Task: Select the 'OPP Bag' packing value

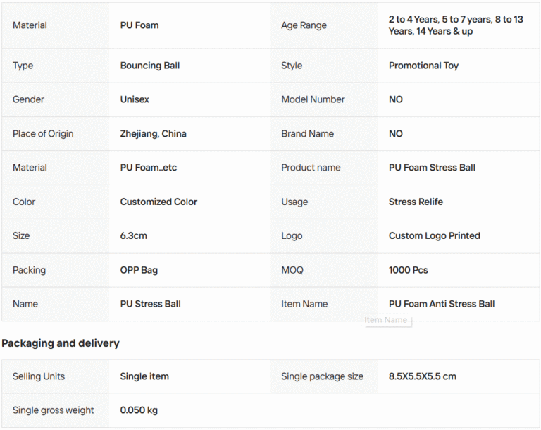Action: tap(139, 270)
